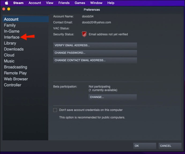The image size is (185, 154).
Task: Click the 'Security Status:' label
Action: (64, 34)
